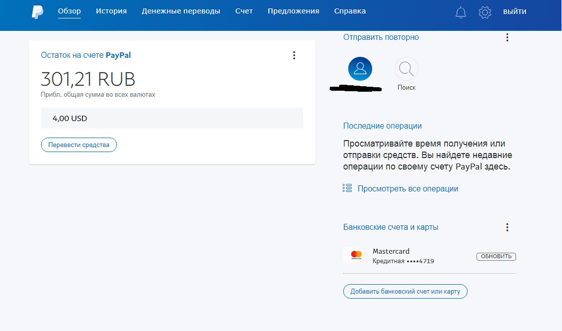562x331 pixels.
Task: Select the recent contact avatar icon
Action: pos(360,69)
